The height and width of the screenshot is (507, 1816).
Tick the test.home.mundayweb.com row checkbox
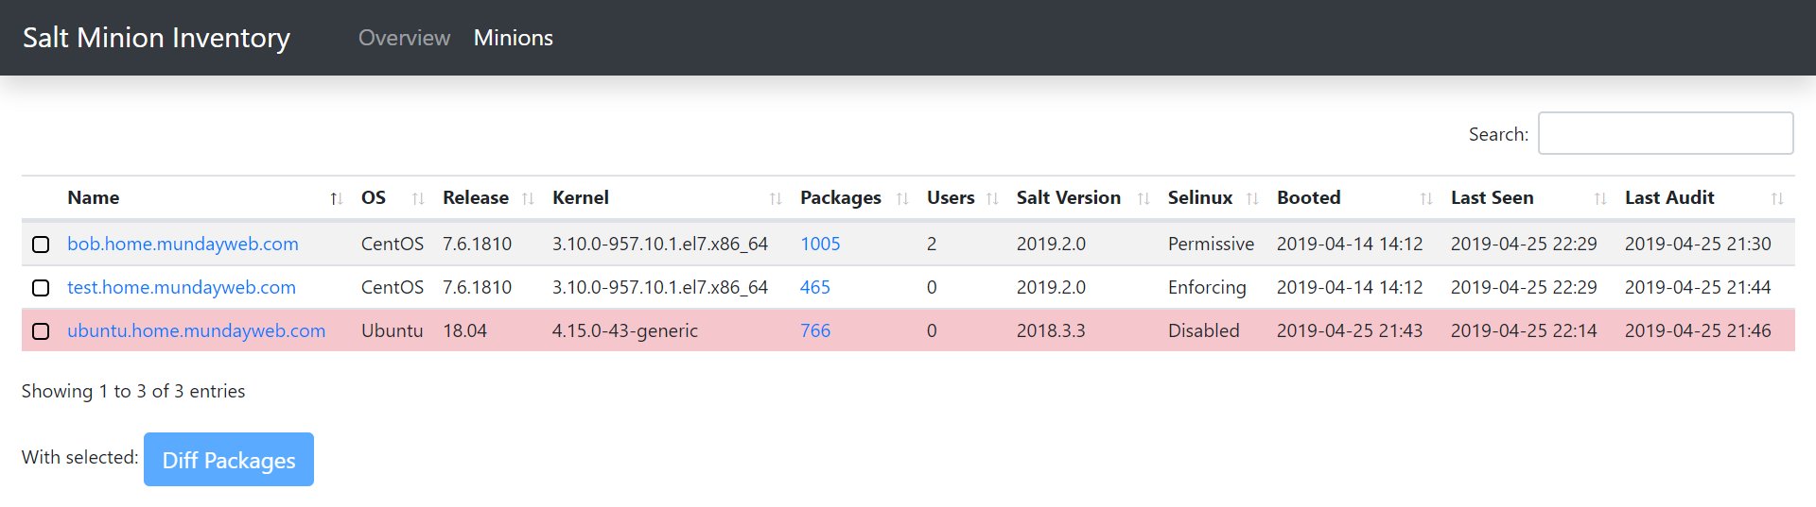41,288
